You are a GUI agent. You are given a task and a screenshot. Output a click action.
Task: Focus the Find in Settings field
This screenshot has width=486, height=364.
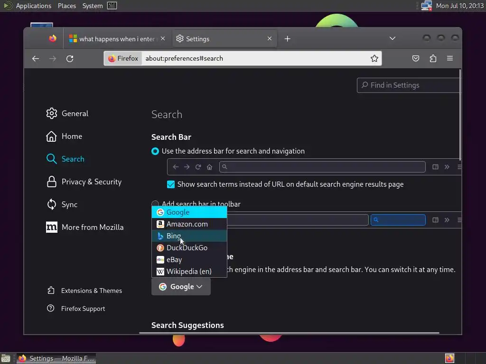pos(409,85)
